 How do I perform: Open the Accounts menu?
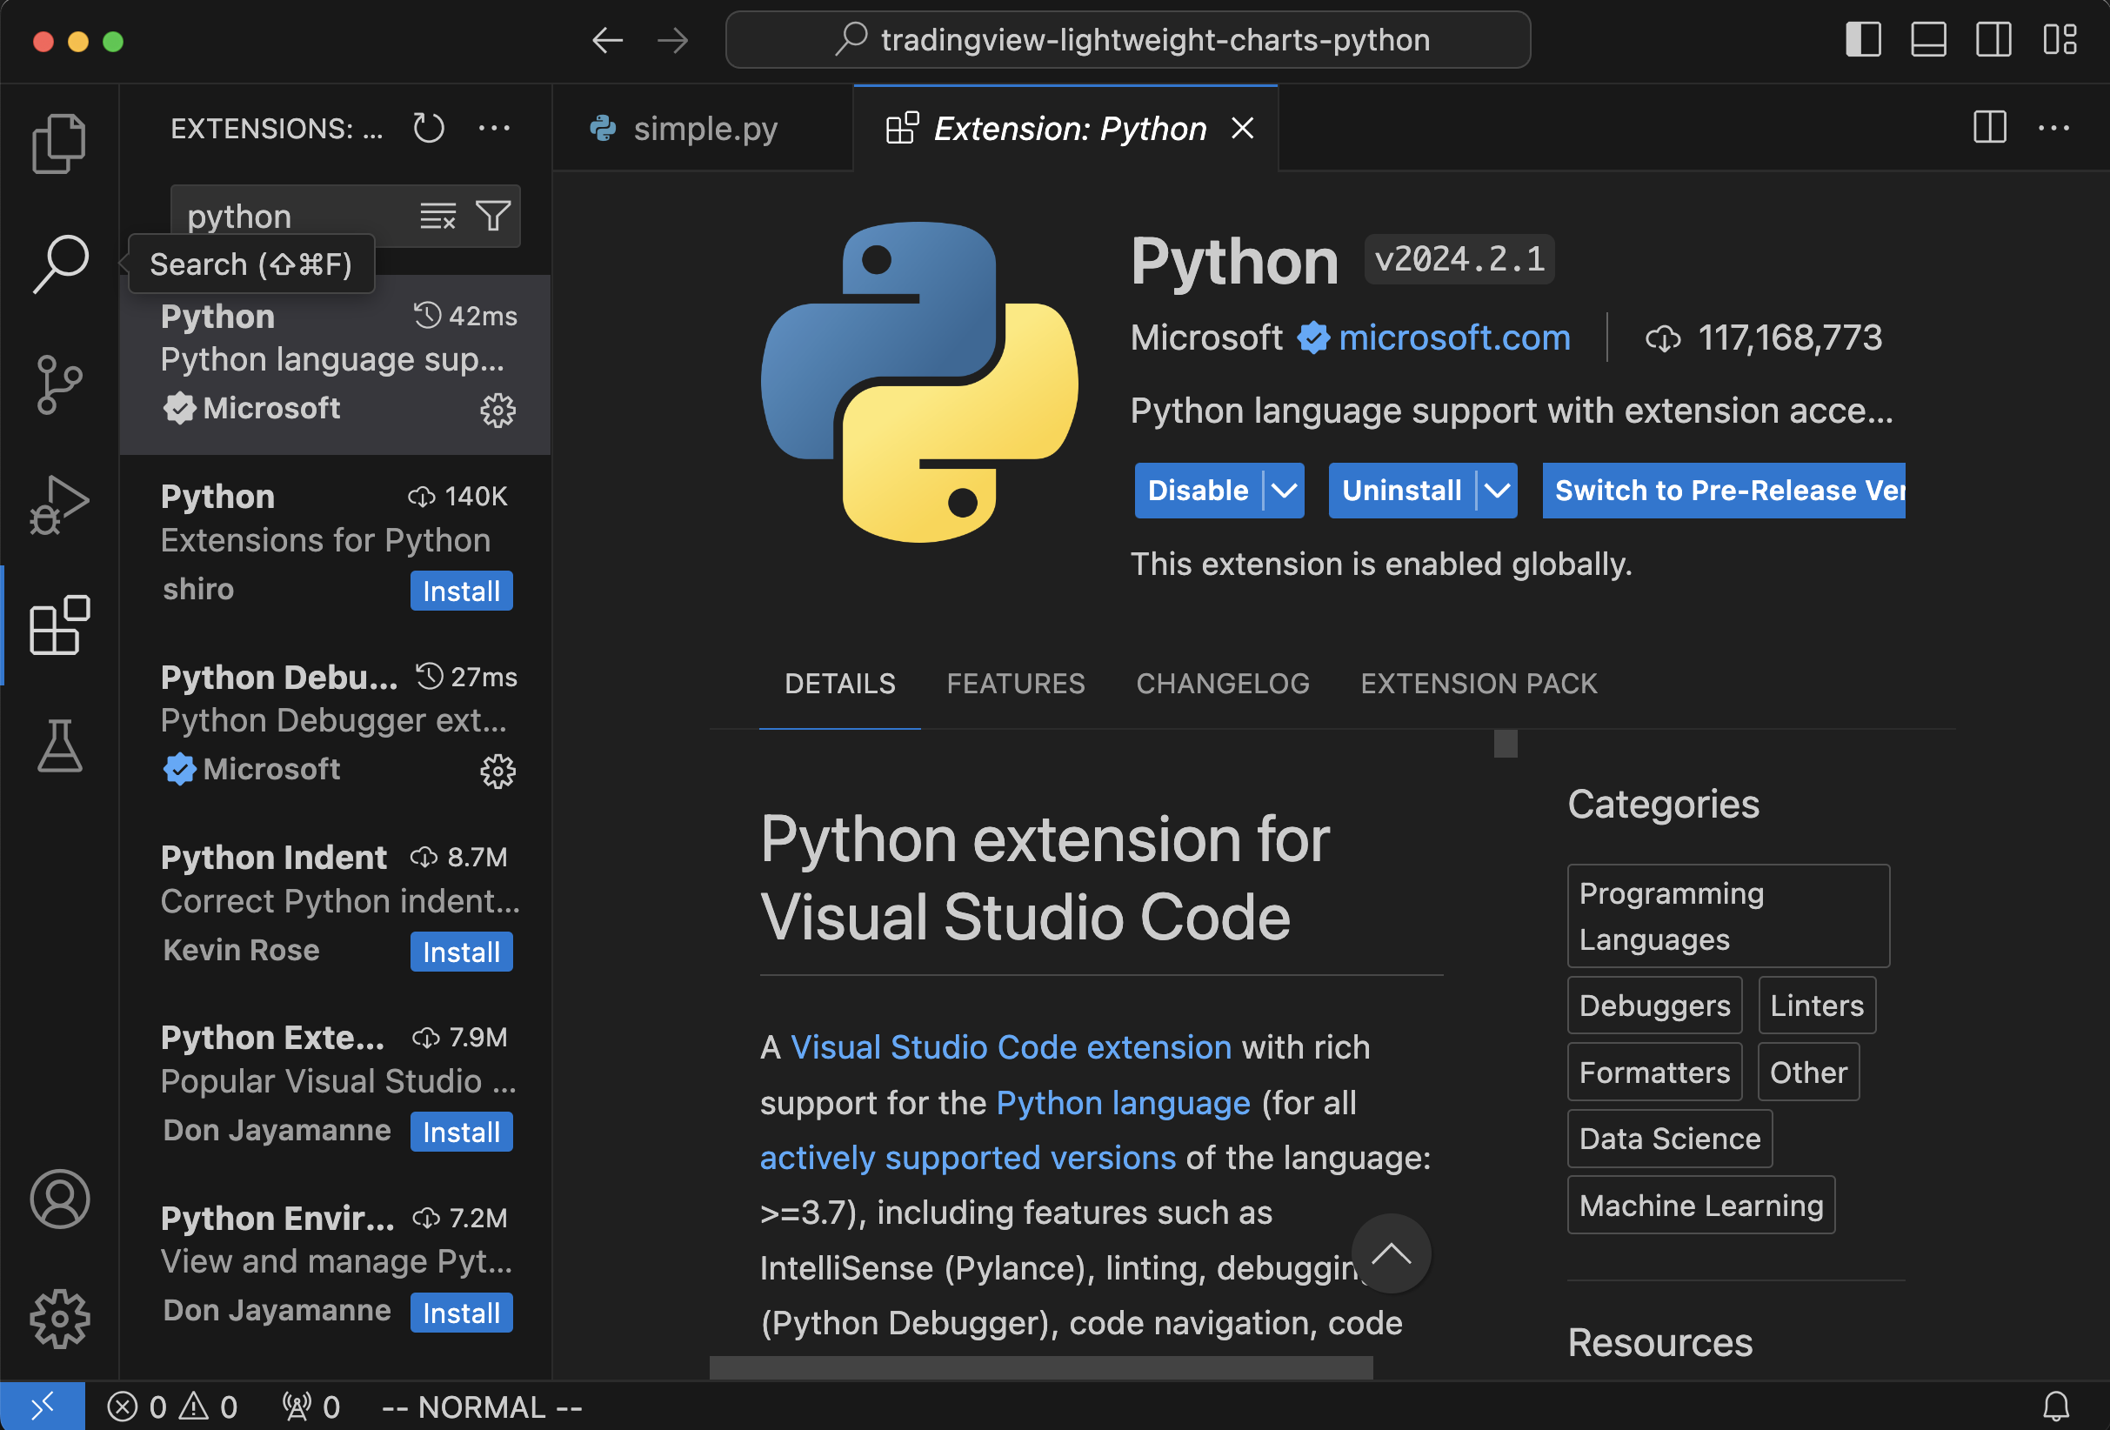58,1199
